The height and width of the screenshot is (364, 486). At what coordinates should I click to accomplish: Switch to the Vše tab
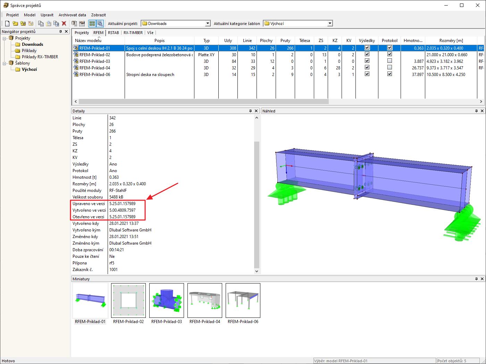click(150, 33)
